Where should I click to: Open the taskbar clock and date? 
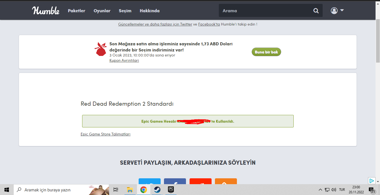pyautogui.click(x=356, y=190)
